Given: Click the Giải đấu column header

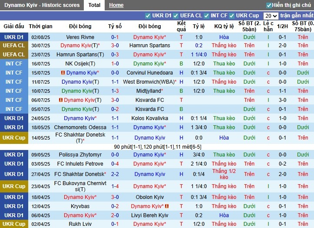Looking at the screenshot, I should tap(14, 26).
